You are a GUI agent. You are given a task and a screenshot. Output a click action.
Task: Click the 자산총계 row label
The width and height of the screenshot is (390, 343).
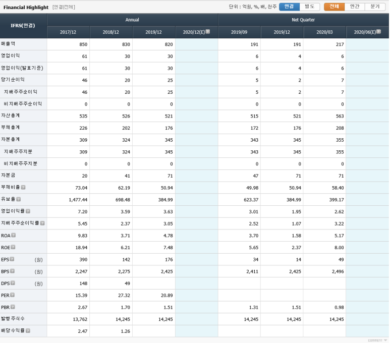pos(11,116)
